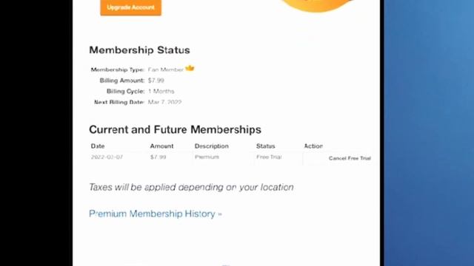Select the Description column header
The height and width of the screenshot is (266, 474).
212,146
